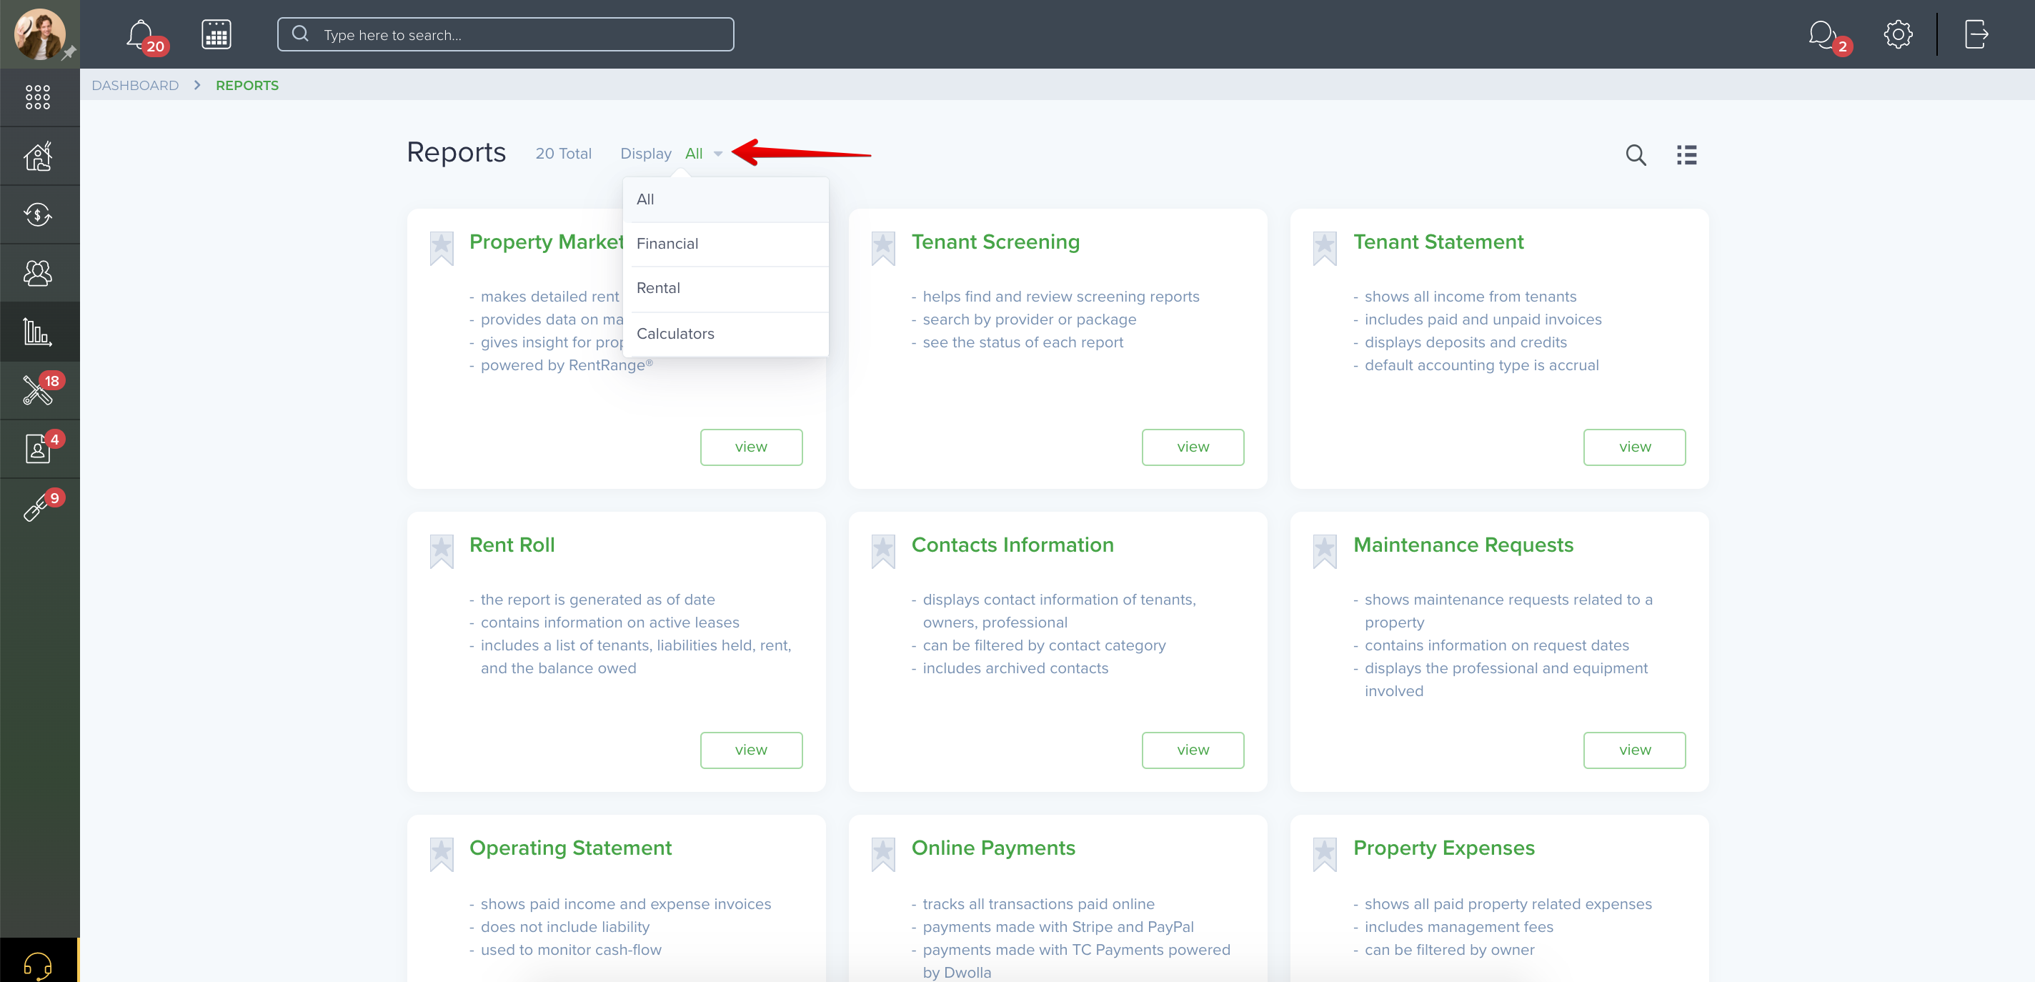2035x982 pixels.
Task: Open the accounting dollar icon in sidebar
Action: tap(38, 214)
